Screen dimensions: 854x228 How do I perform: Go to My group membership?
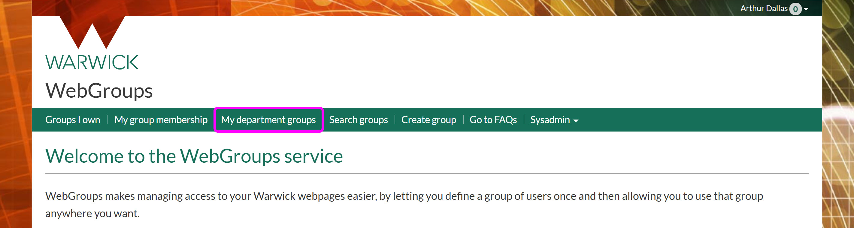(x=161, y=120)
